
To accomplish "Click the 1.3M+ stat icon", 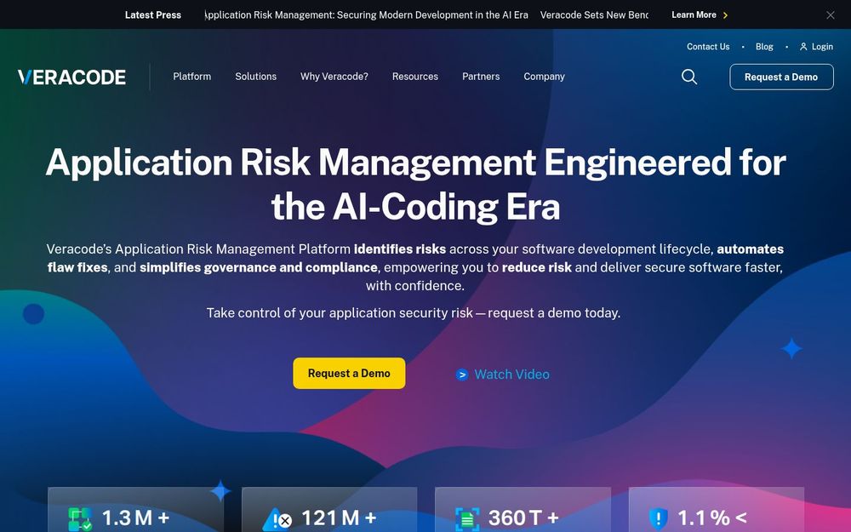I will (x=80, y=519).
